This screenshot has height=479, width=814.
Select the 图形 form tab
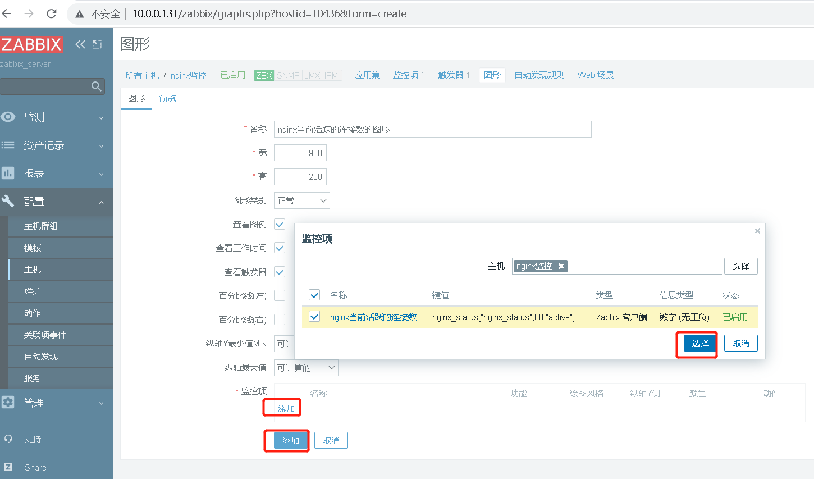click(x=136, y=98)
